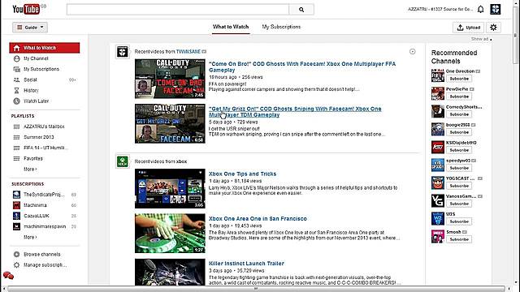The height and width of the screenshot is (292, 520).
Task: Subscribe to PewDiePie
Action: coord(459,97)
